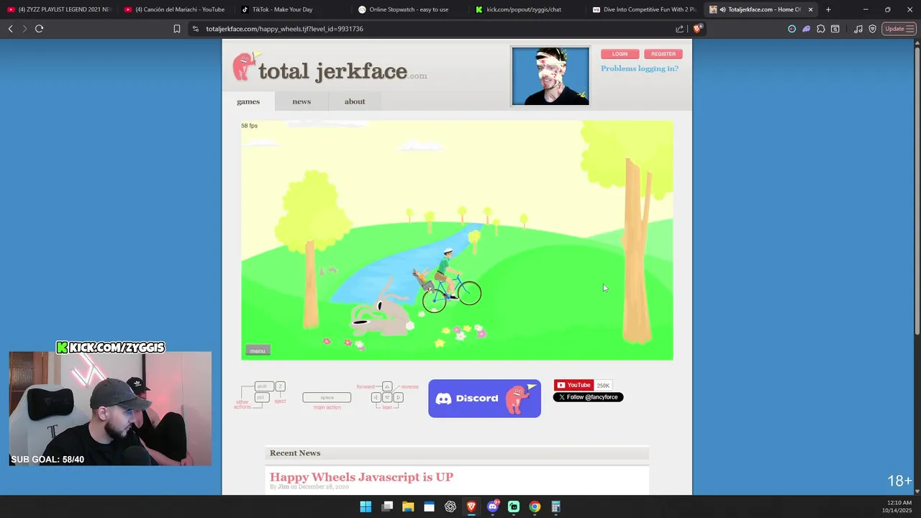The image size is (921, 518).
Task: Open Google Chrome from the taskbar
Action: click(x=535, y=506)
